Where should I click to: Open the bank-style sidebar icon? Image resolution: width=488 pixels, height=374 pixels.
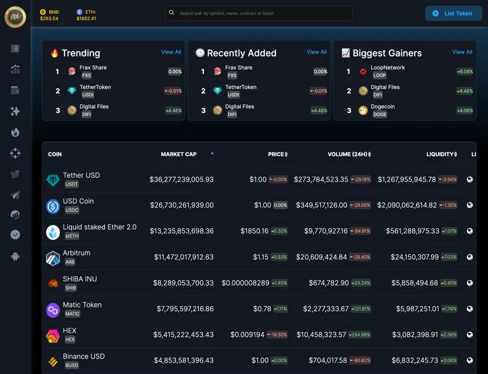click(x=15, y=69)
